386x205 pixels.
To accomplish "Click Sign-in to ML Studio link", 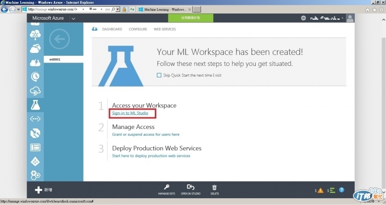I will [130, 113].
